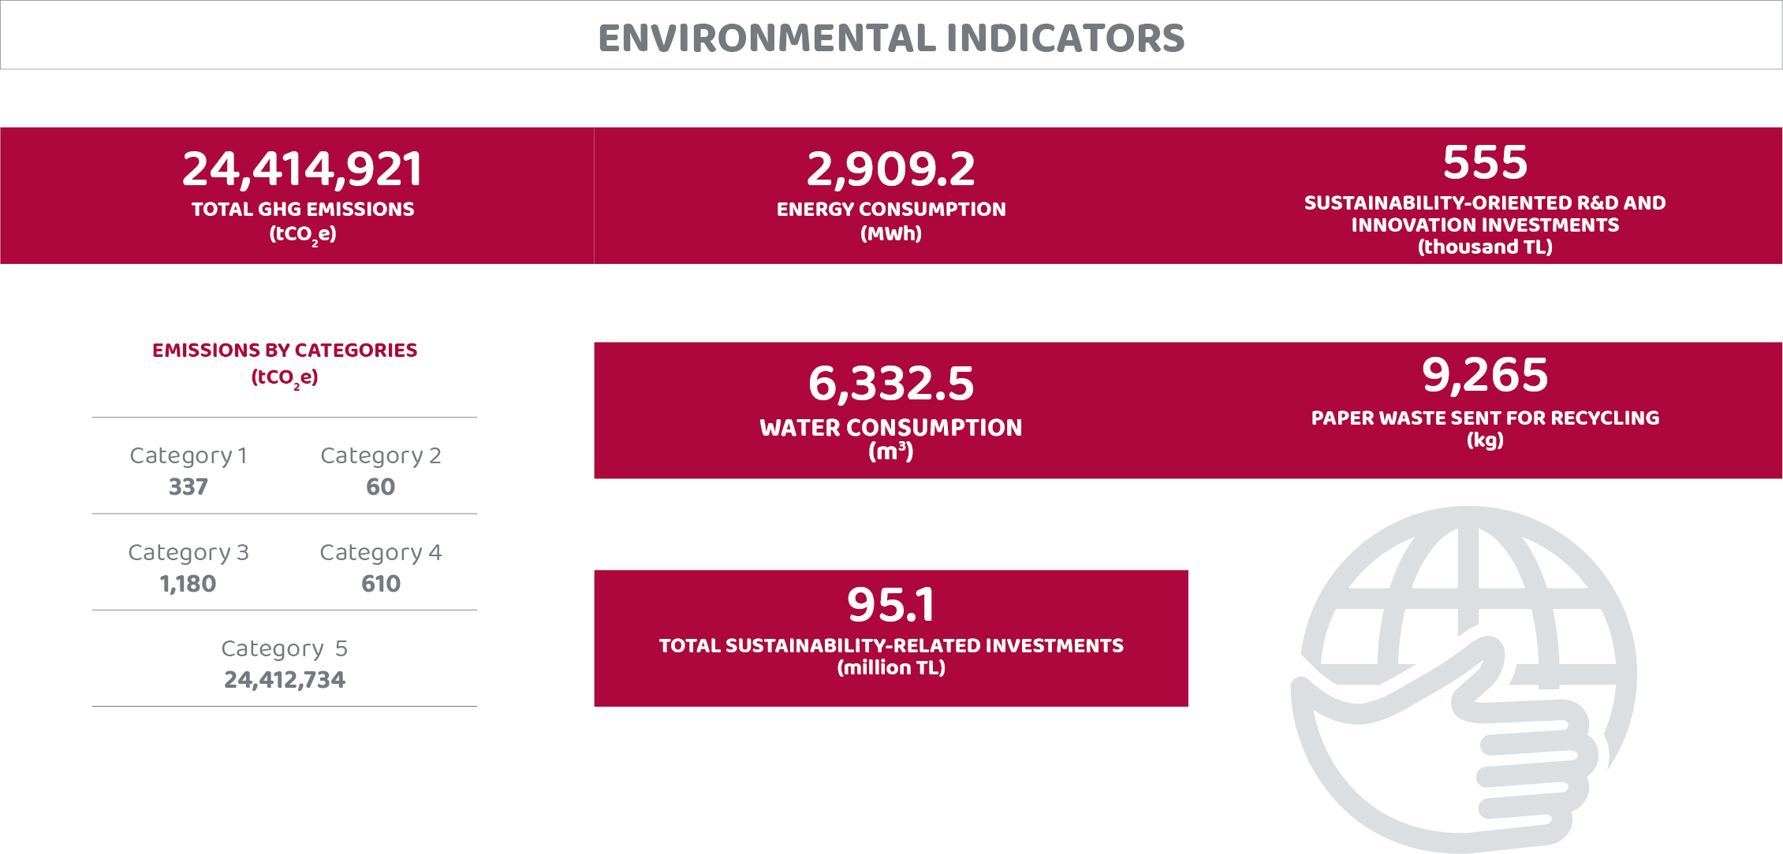This screenshot has height=854, width=1783.
Task: Select the Energy Consumption (MWh) label
Action: [891, 221]
